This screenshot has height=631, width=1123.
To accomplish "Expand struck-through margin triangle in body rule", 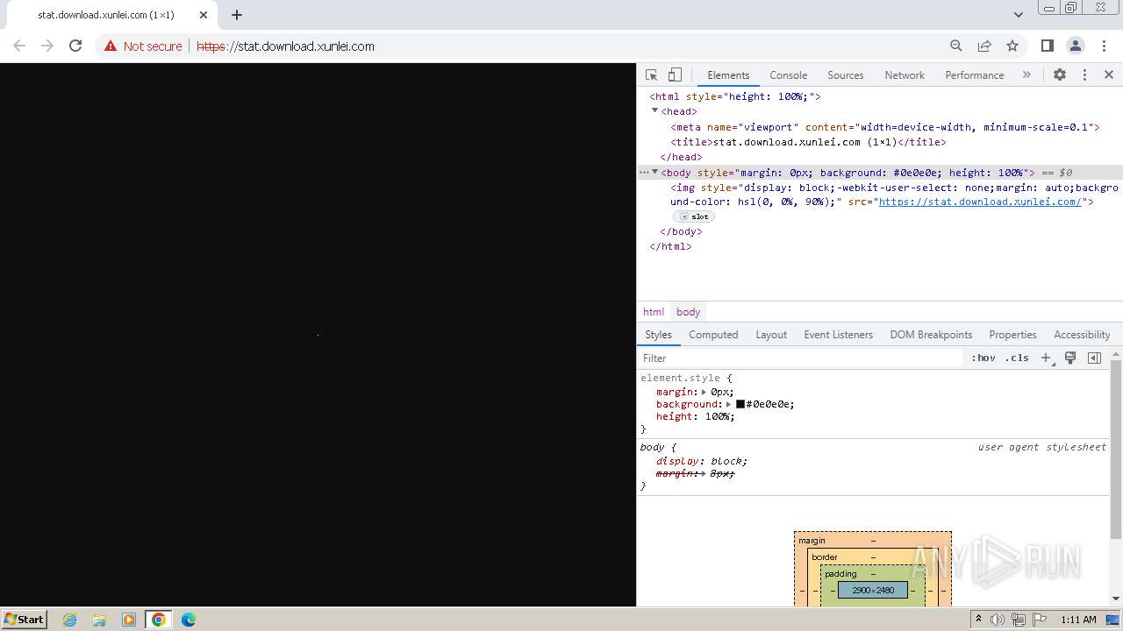I will click(704, 473).
